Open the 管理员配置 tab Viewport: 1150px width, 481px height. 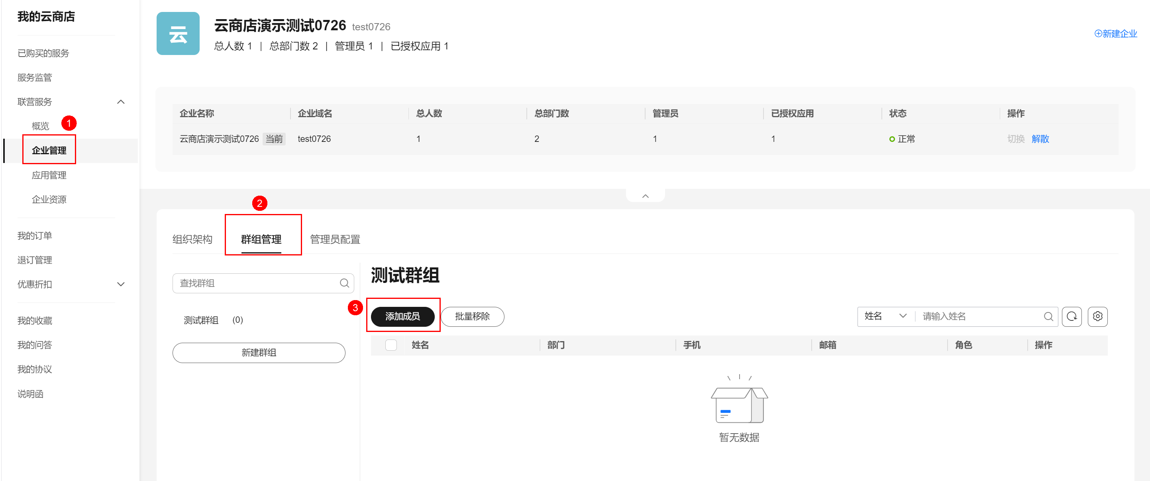tap(335, 240)
